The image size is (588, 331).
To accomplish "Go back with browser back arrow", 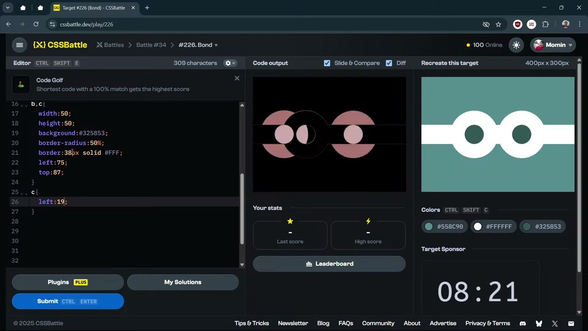I will pyautogui.click(x=8, y=24).
